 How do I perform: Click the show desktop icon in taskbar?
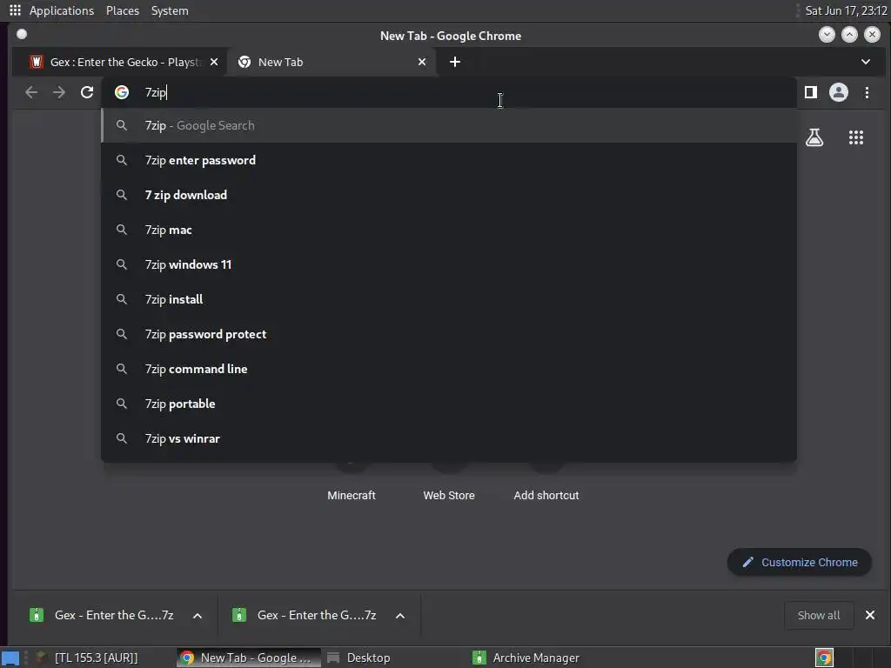10,658
